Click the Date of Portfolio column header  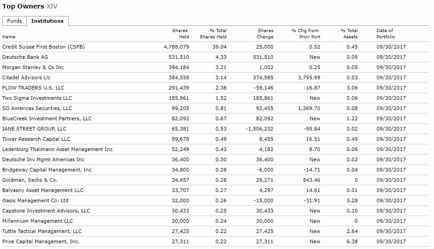(x=385, y=34)
